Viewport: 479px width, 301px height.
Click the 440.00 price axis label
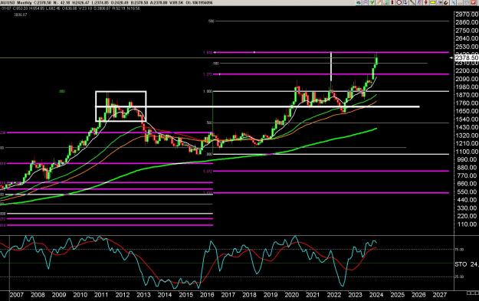pyautogui.click(x=467, y=200)
